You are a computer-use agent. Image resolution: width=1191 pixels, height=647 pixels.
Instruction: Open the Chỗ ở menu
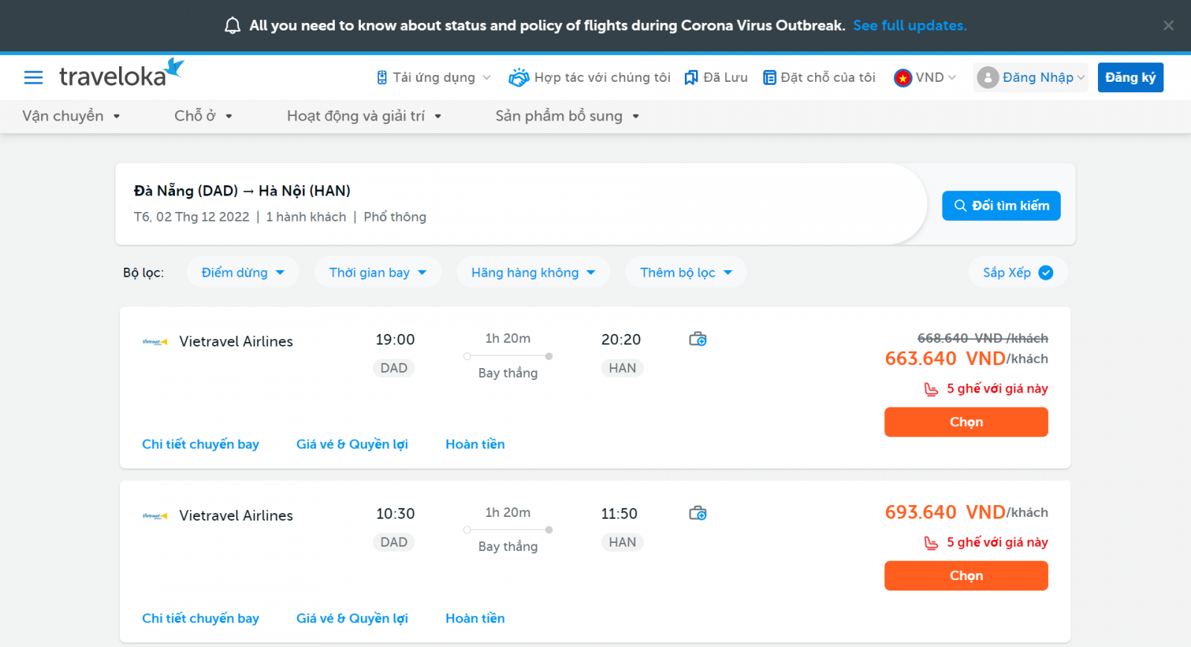pyautogui.click(x=203, y=116)
